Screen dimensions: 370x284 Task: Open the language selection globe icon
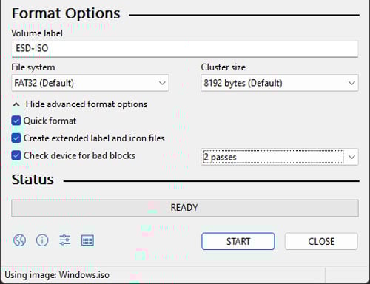pos(19,240)
